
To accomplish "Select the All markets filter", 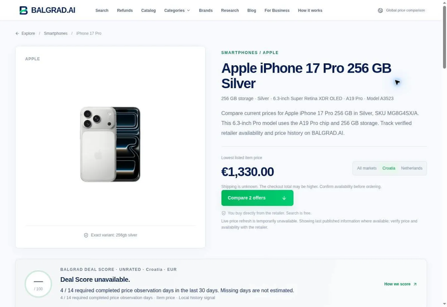I will 367,168.
